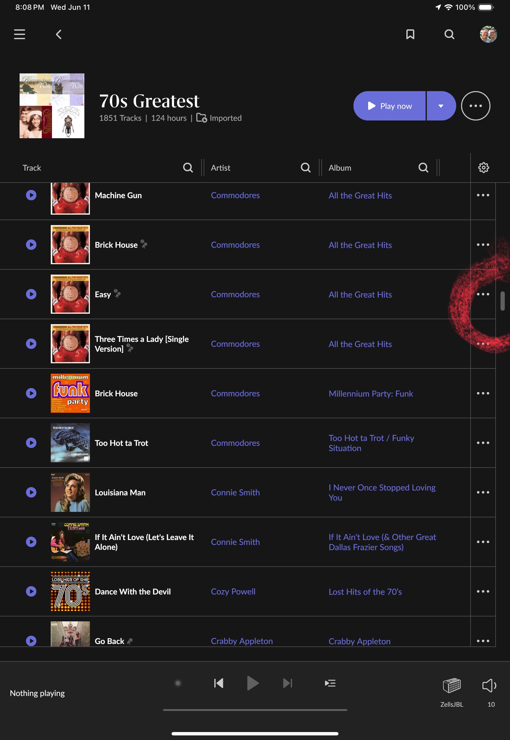
Task: Play Three Times a Lady track
Action: (31, 343)
